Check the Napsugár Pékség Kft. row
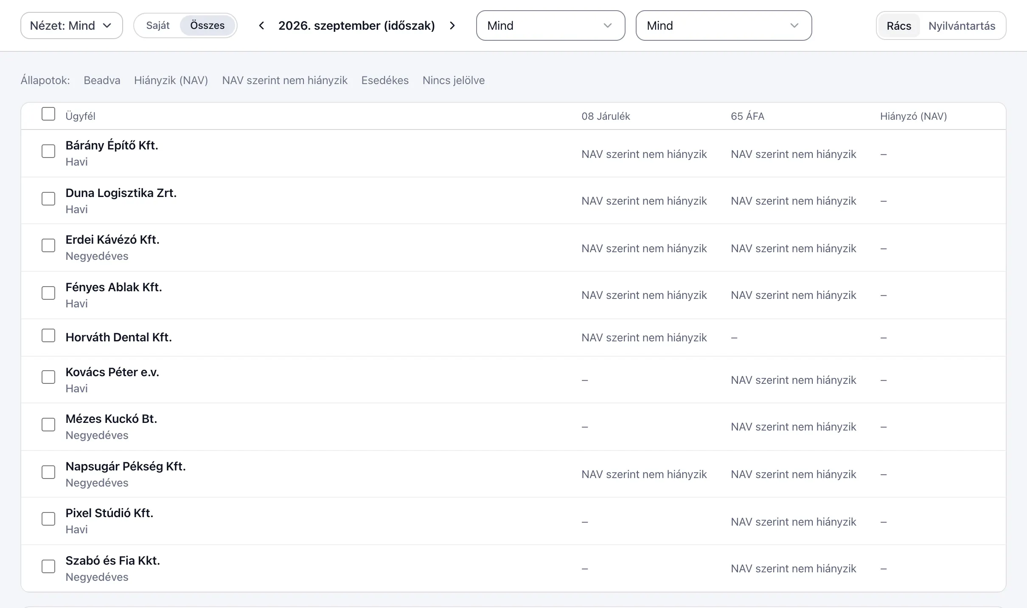 click(x=48, y=472)
